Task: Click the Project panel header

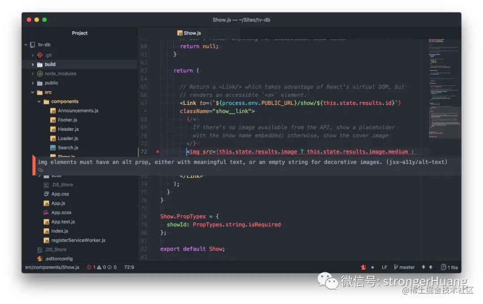Action: point(80,33)
